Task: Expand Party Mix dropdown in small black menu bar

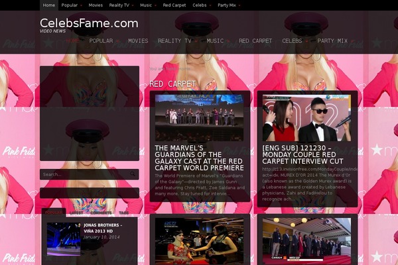Action: 229,5
